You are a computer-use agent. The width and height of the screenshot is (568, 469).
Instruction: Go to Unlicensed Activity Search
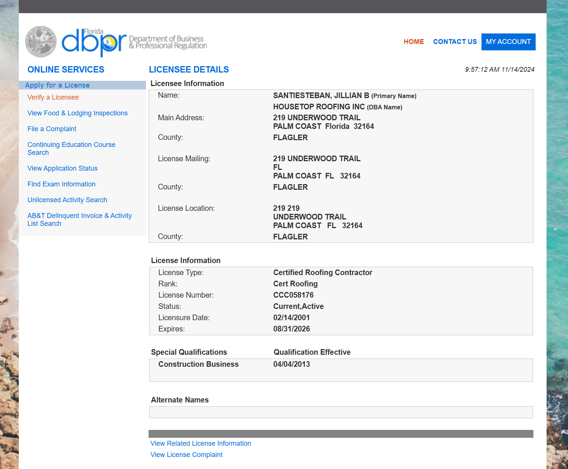tap(67, 200)
